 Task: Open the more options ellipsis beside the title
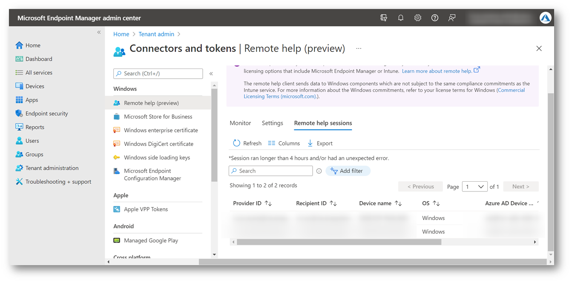coord(359,49)
